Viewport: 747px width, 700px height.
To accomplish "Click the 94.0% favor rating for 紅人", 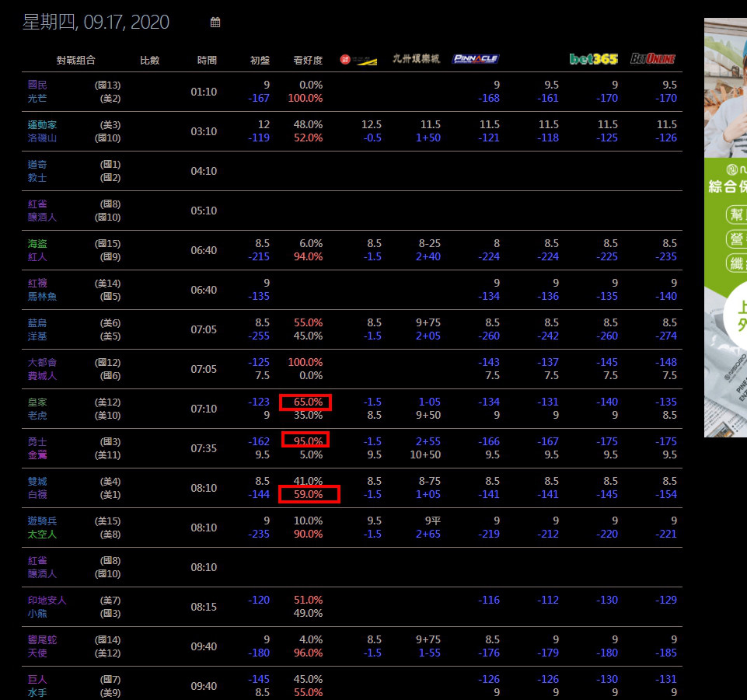I will 308,256.
